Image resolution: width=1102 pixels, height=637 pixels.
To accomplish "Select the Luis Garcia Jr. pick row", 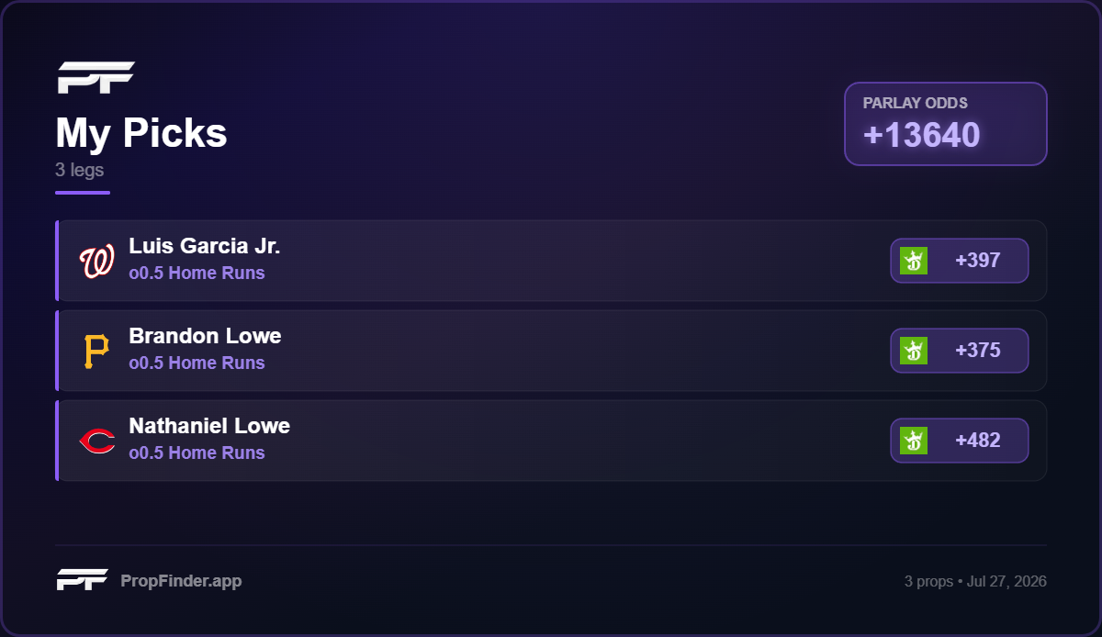I will pyautogui.click(x=551, y=261).
